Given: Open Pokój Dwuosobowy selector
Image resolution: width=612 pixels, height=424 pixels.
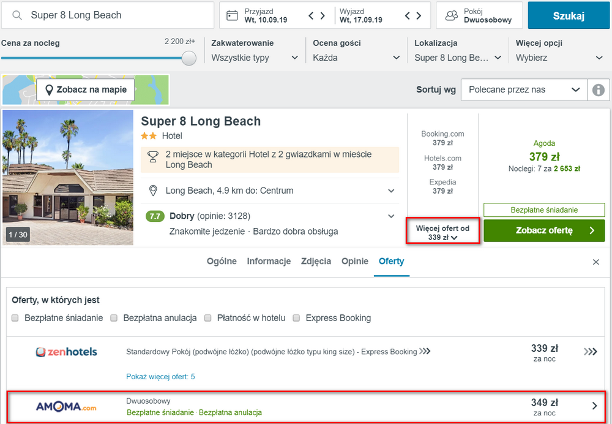Looking at the screenshot, I should [x=479, y=16].
